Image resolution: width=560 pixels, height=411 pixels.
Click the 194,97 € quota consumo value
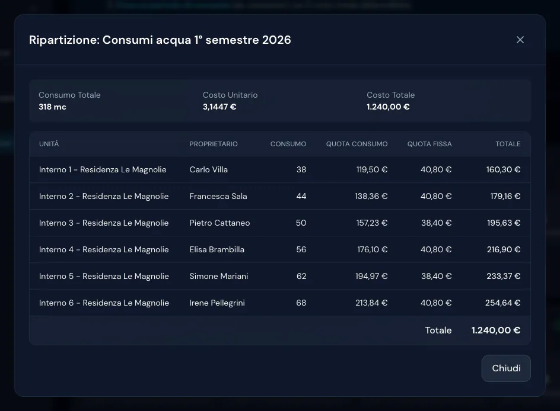tap(371, 276)
